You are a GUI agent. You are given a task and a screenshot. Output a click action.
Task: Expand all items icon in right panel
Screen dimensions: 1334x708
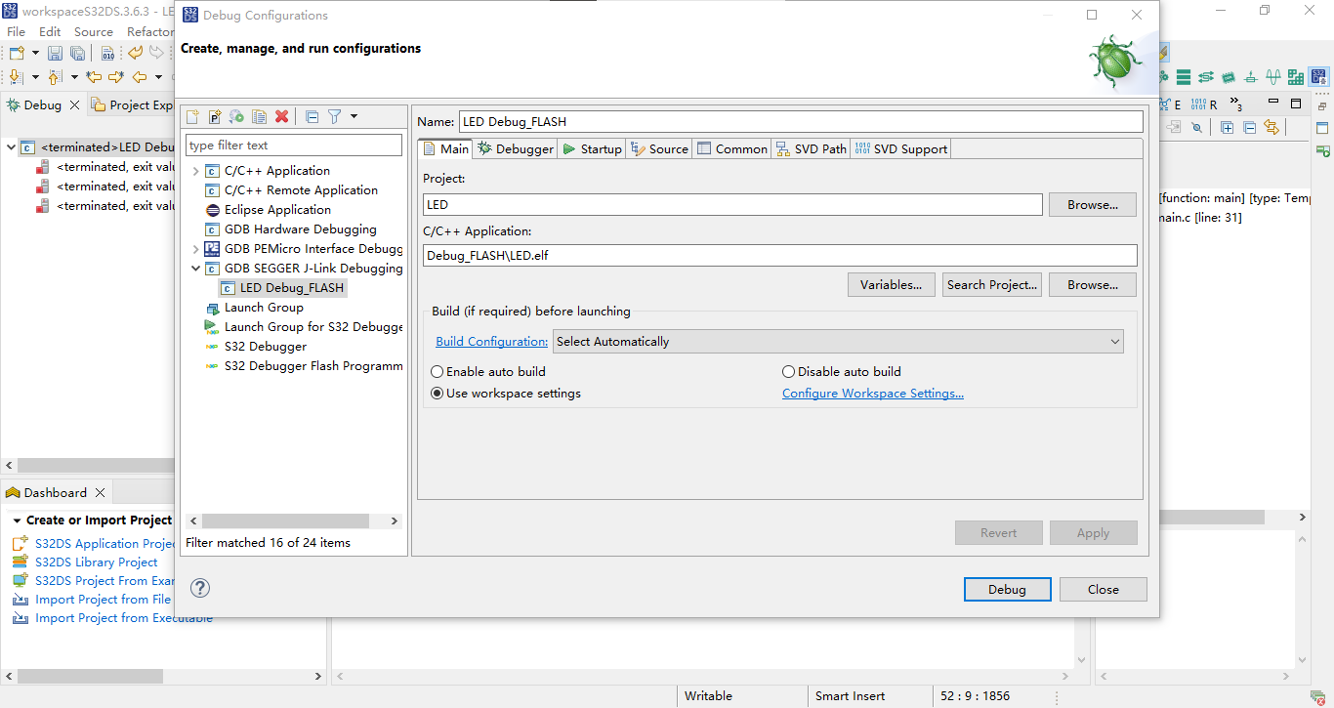click(1227, 127)
